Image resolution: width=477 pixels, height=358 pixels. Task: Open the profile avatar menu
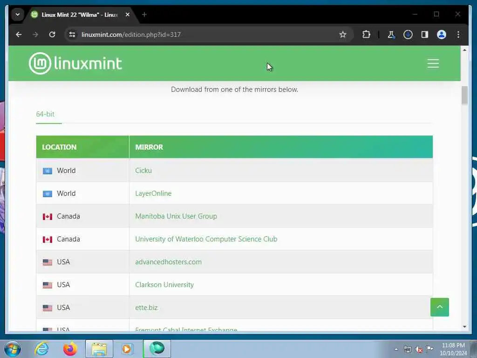coord(442,34)
